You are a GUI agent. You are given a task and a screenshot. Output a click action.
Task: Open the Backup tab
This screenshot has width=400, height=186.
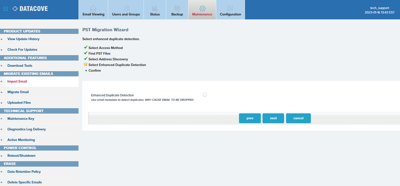177,10
